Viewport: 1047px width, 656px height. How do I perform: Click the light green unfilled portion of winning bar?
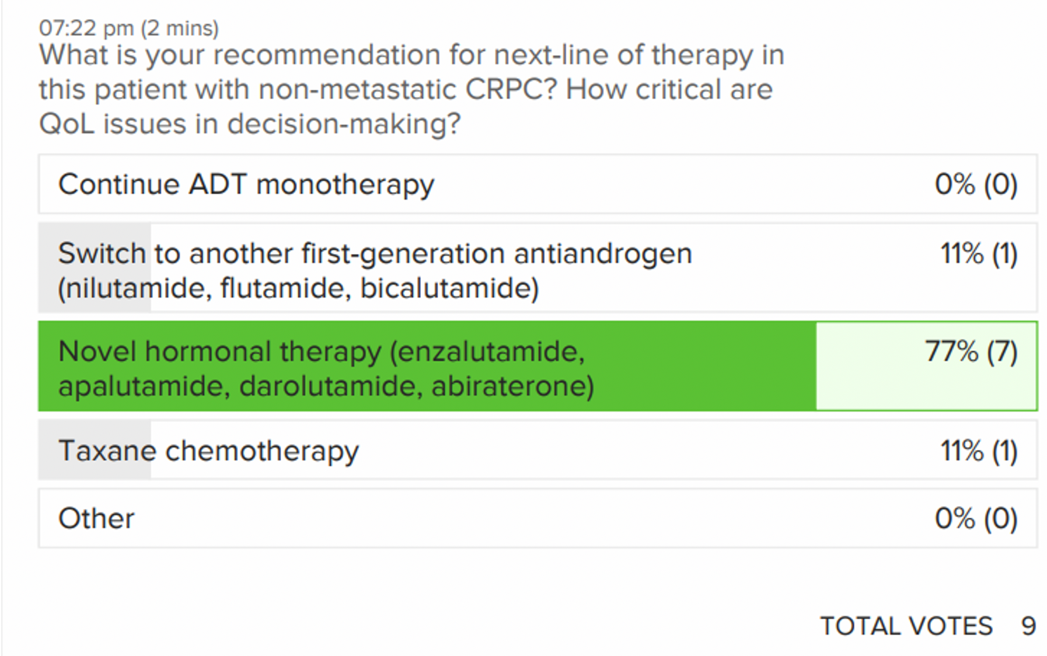coord(926,366)
